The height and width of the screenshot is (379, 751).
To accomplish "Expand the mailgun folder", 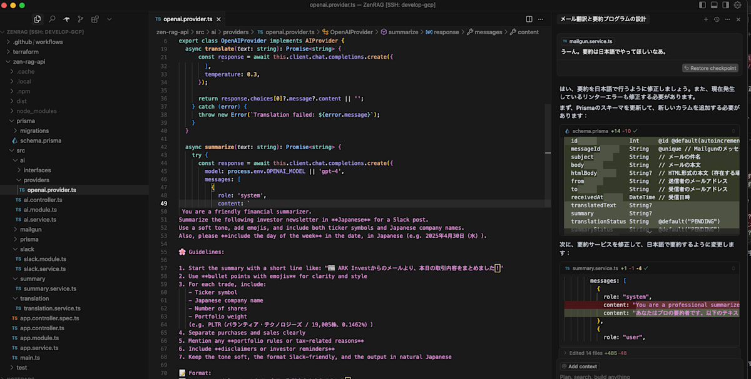I will click(74, 229).
